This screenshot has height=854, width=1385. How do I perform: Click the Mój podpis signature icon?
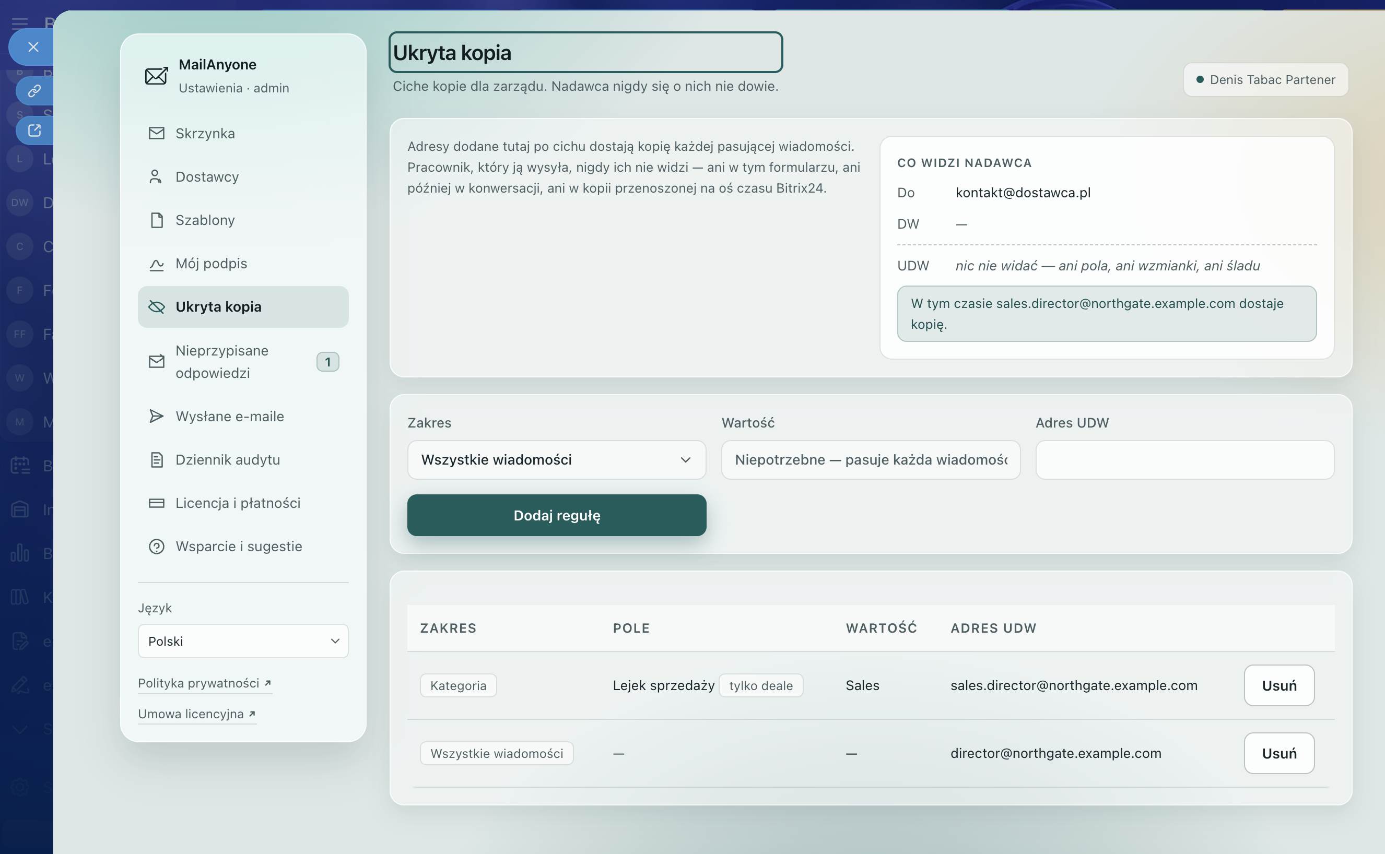pyautogui.click(x=157, y=264)
